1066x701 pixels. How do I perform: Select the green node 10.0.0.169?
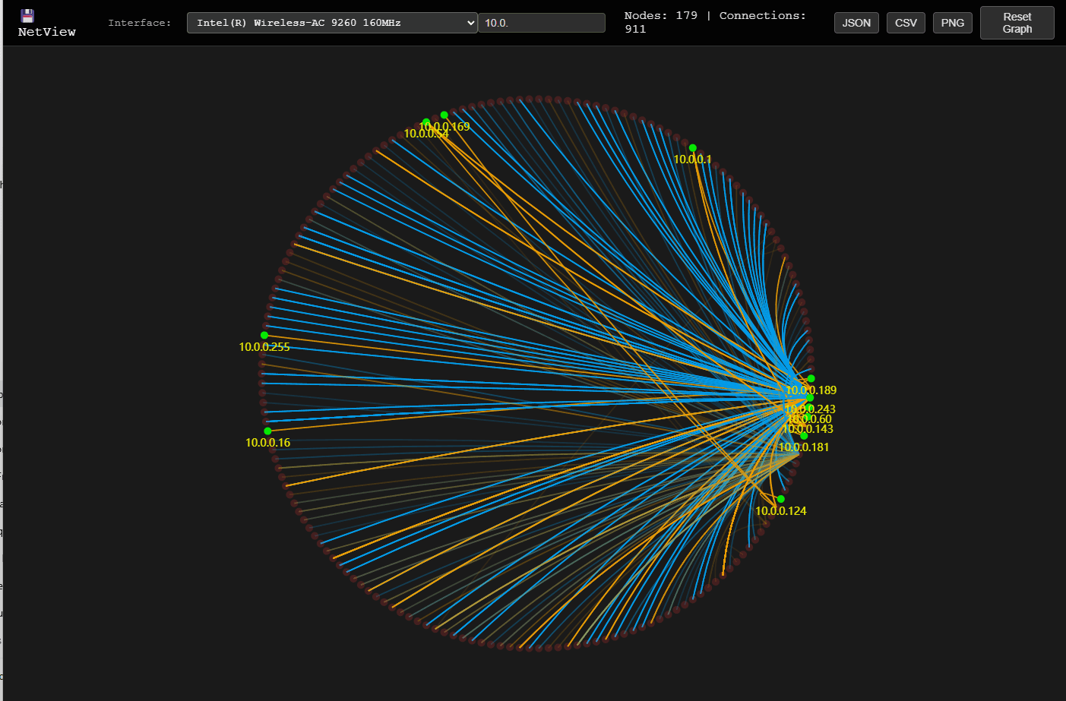tap(444, 115)
